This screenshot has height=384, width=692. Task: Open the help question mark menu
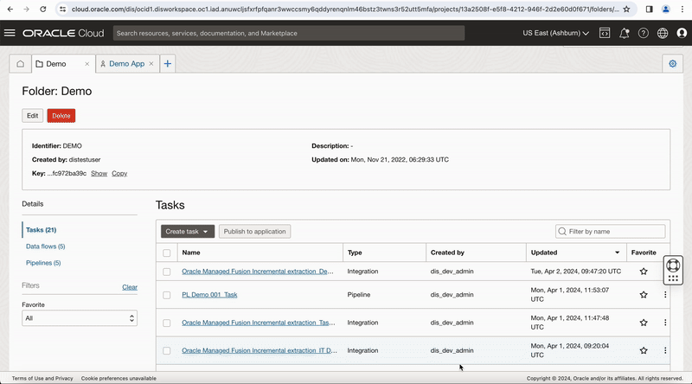point(644,33)
